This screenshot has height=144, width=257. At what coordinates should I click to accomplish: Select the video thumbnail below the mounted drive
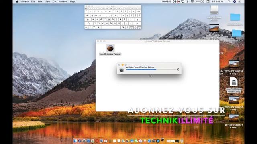tap(214, 28)
